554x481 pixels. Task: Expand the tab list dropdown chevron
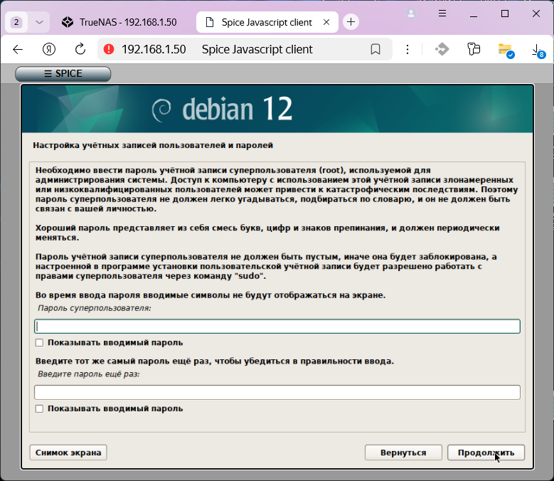(39, 22)
